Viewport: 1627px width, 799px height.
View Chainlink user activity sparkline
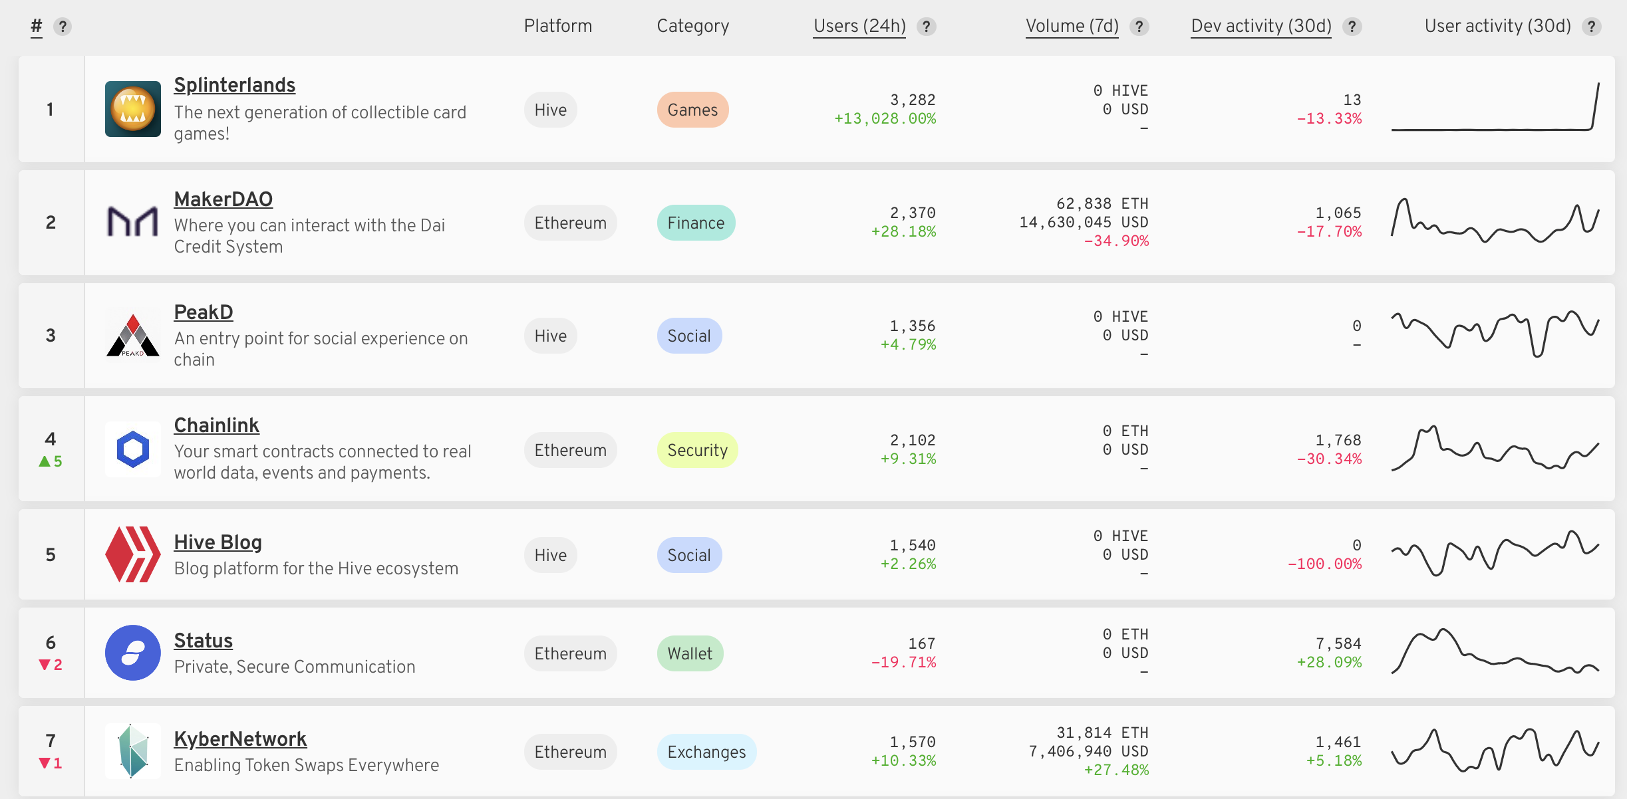coord(1495,448)
